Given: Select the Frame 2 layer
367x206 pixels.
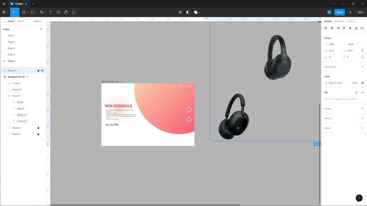Looking at the screenshot, I should 17,83.
